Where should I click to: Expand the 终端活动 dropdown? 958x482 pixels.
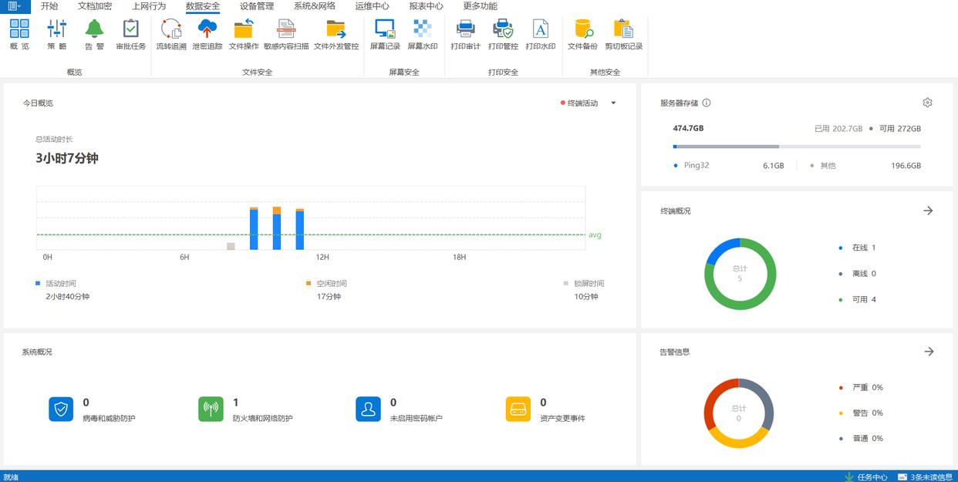613,103
